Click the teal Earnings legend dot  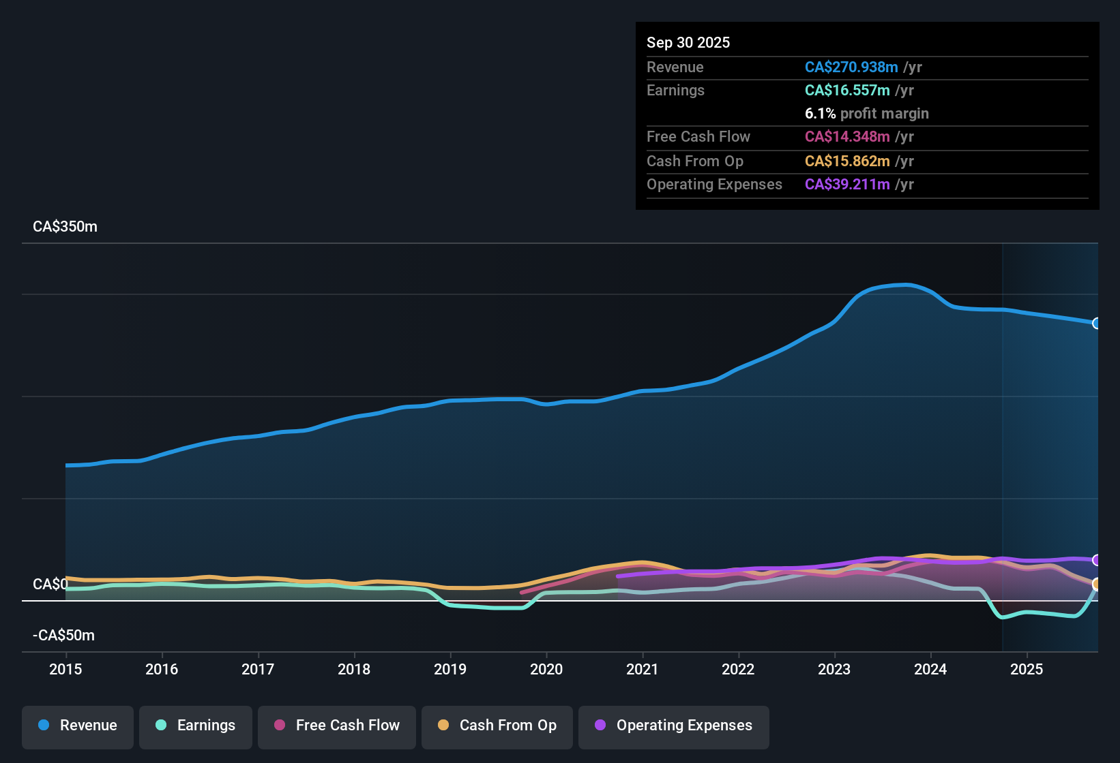[x=161, y=726]
